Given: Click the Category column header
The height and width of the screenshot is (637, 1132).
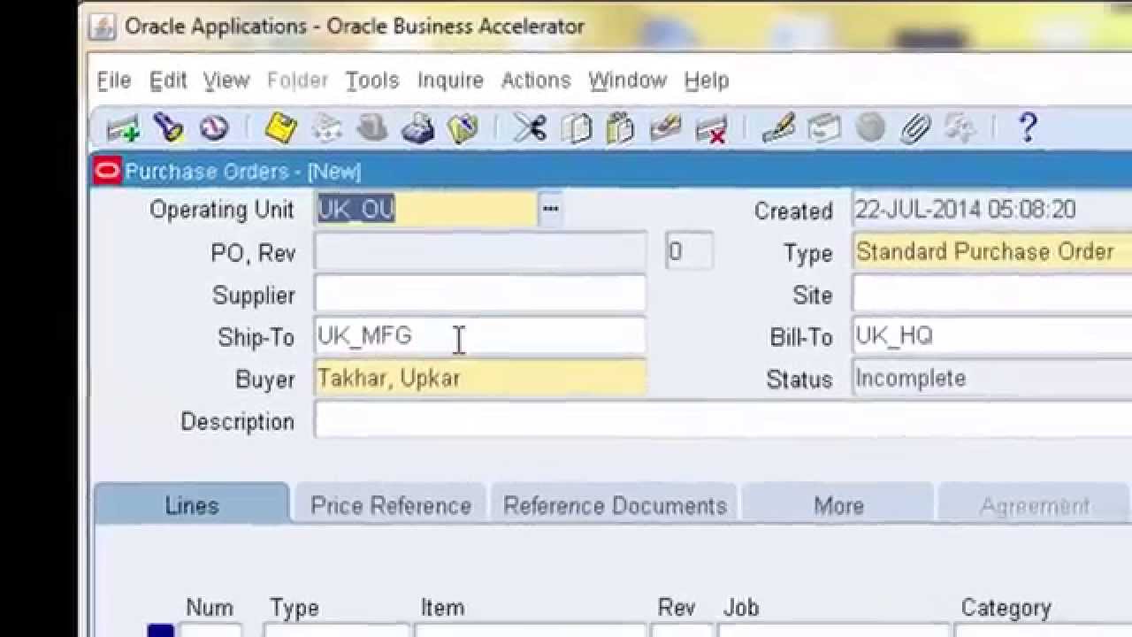Looking at the screenshot, I should tap(1006, 608).
